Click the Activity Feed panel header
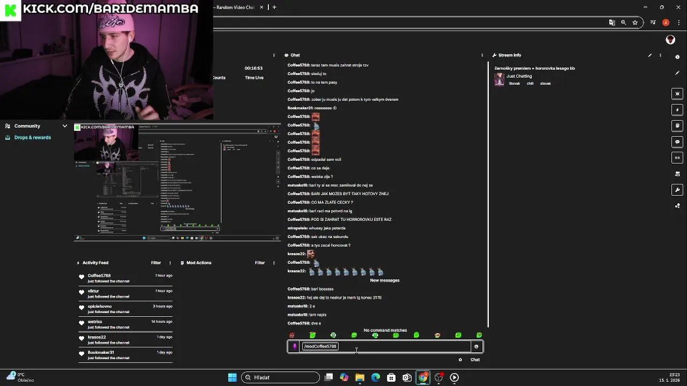Screen dimensions: 687x386 pos(96,263)
